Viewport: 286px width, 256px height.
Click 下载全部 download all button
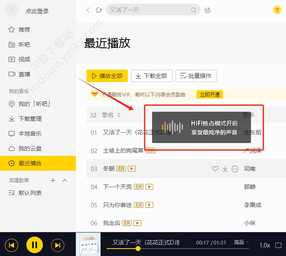(x=152, y=76)
